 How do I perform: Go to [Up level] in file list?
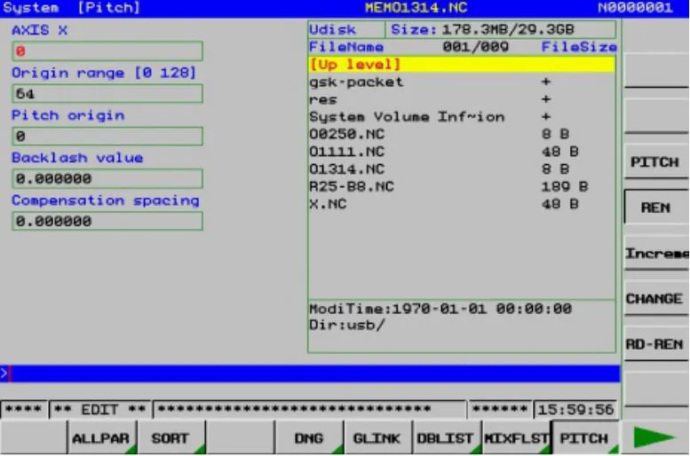click(461, 65)
